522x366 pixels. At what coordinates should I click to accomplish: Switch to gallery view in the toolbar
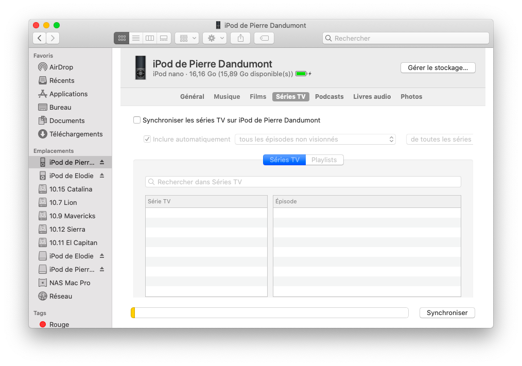[164, 38]
